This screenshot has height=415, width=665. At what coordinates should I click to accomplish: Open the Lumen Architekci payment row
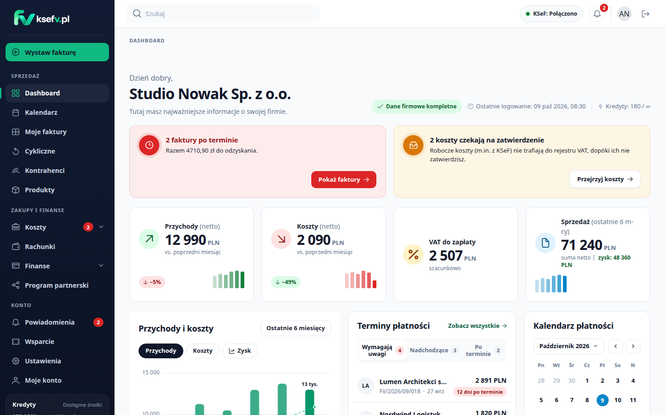point(432,386)
